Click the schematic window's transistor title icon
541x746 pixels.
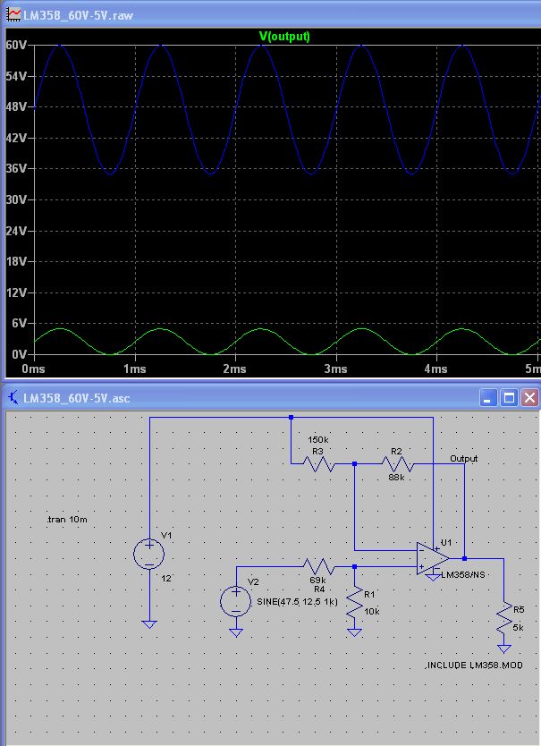pyautogui.click(x=13, y=397)
